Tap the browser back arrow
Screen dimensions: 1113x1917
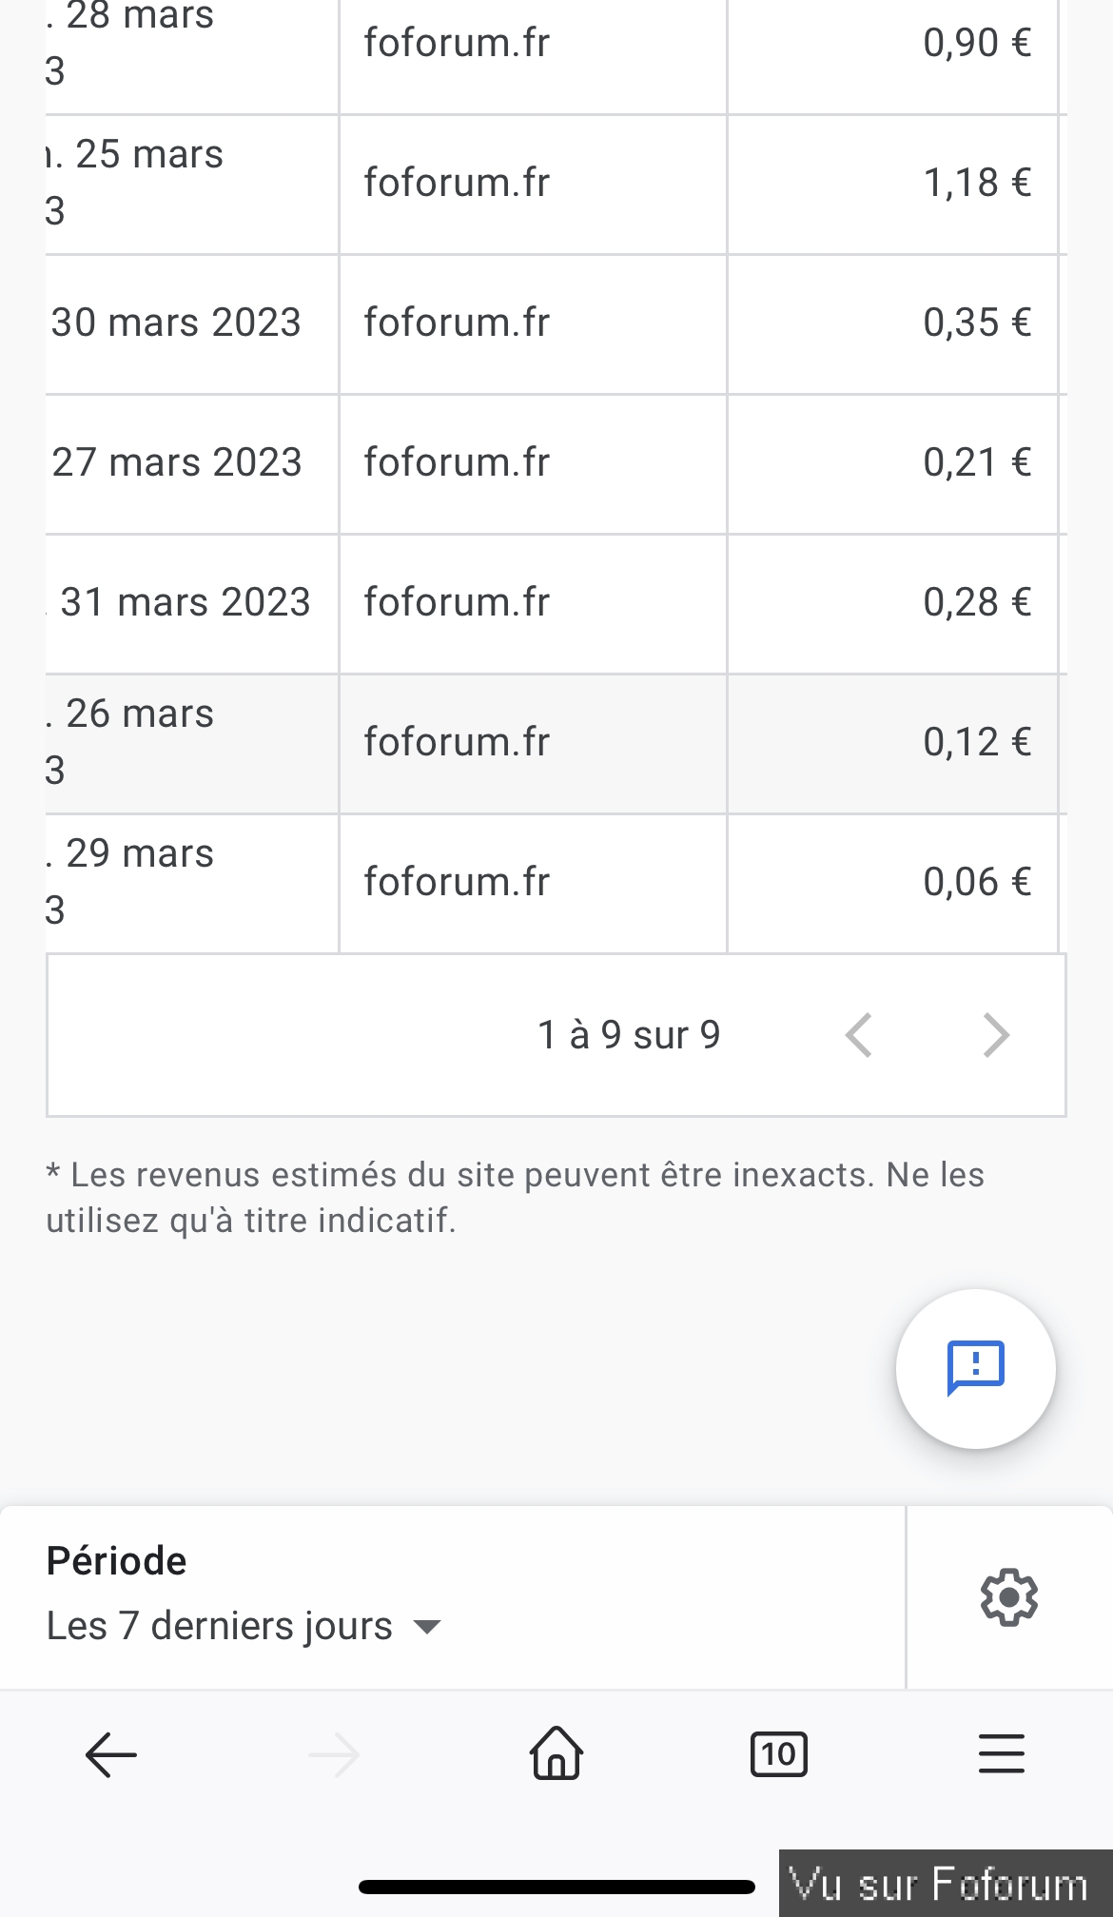coord(111,1754)
